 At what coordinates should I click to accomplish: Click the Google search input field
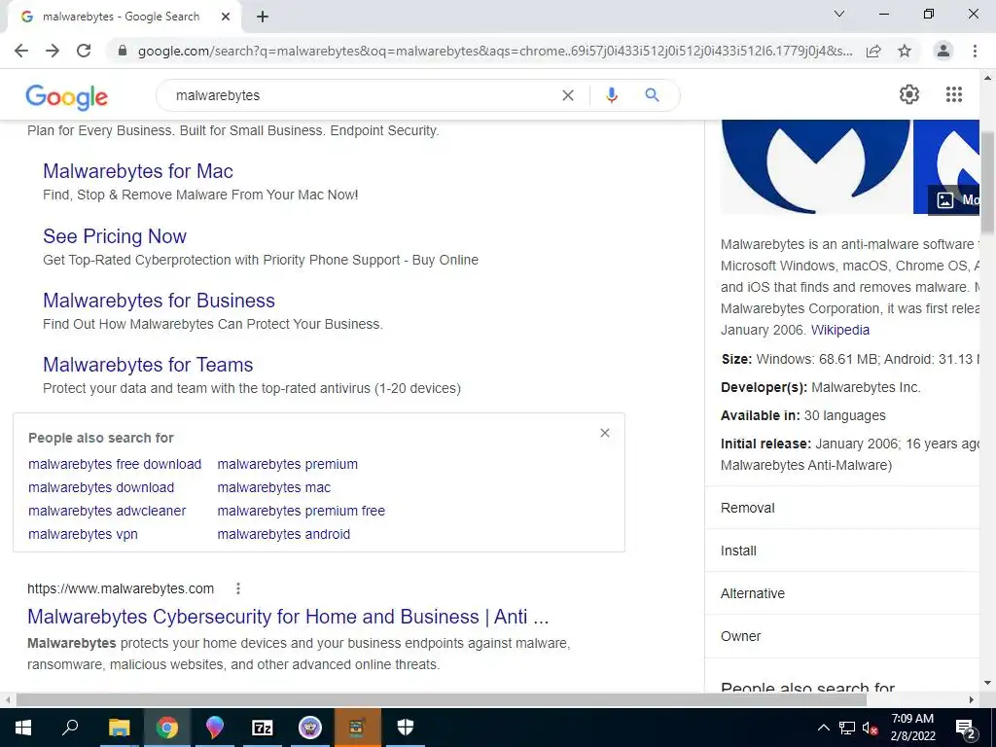click(362, 95)
